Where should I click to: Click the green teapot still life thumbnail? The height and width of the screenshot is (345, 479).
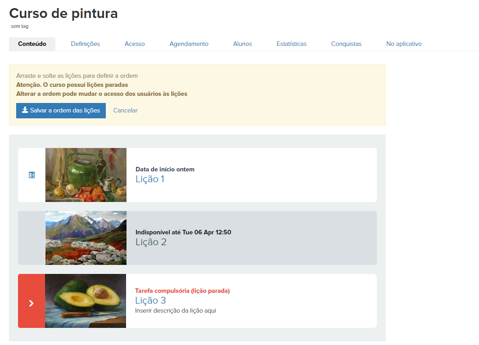86,175
